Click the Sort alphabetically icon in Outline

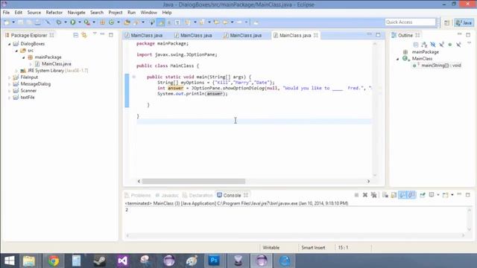424,45
